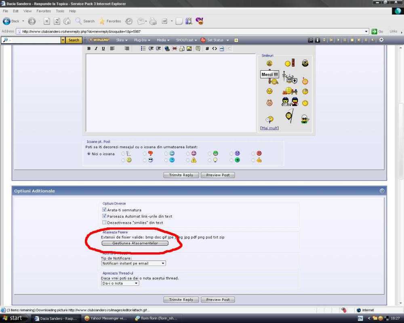
Task: Click the underline formatting icon
Action: [103, 48]
